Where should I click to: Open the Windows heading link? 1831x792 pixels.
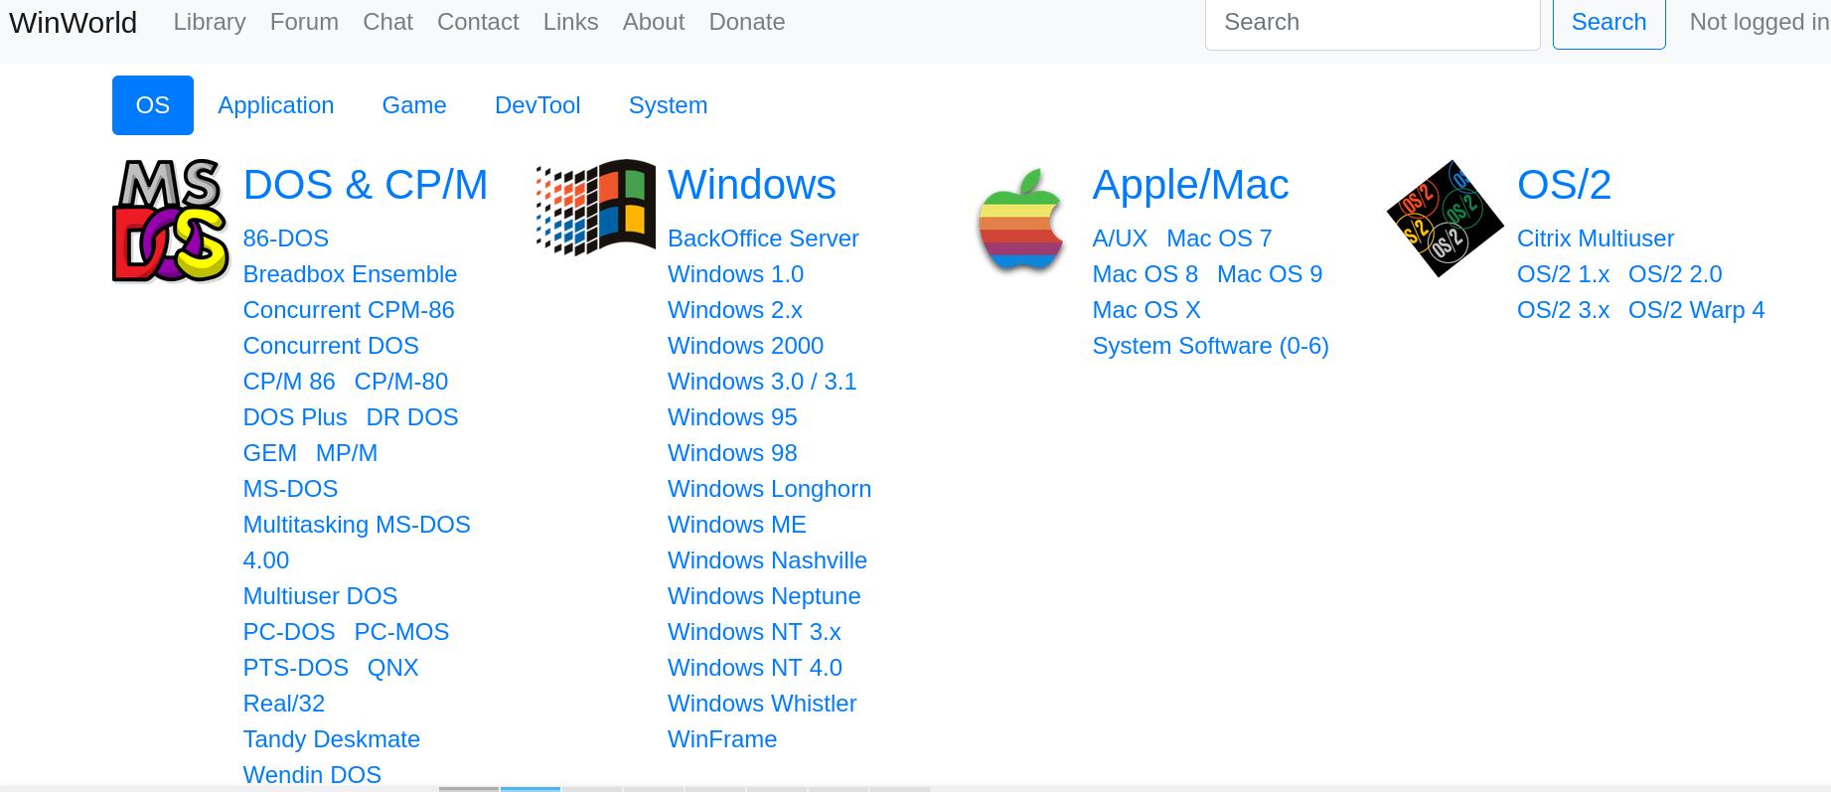pyautogui.click(x=752, y=185)
